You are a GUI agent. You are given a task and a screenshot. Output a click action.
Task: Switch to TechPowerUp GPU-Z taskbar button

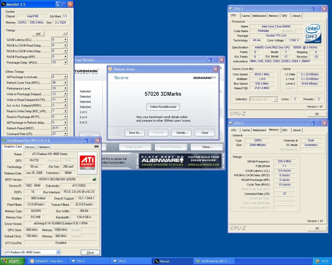tap(214, 261)
